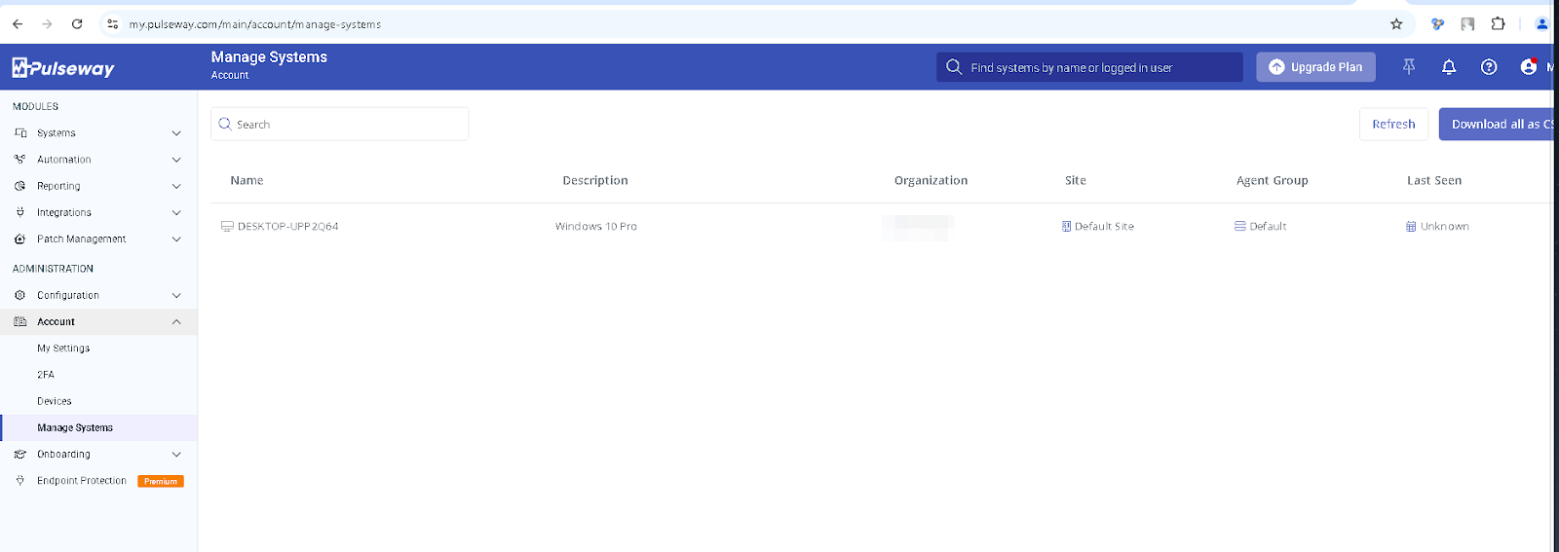Click the Upgrade Plan button

1315,66
